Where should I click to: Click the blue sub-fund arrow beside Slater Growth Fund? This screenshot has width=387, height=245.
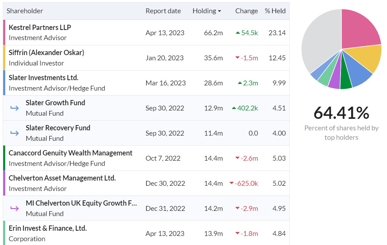tap(15, 108)
